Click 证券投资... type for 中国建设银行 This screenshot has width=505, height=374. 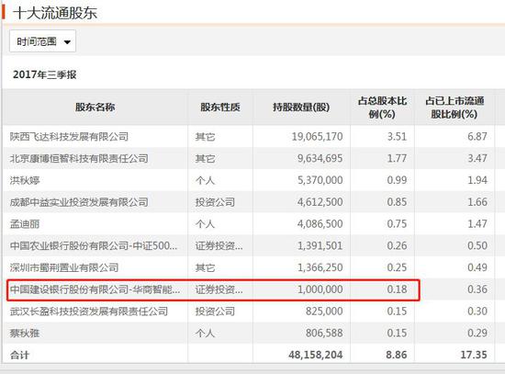219,289
